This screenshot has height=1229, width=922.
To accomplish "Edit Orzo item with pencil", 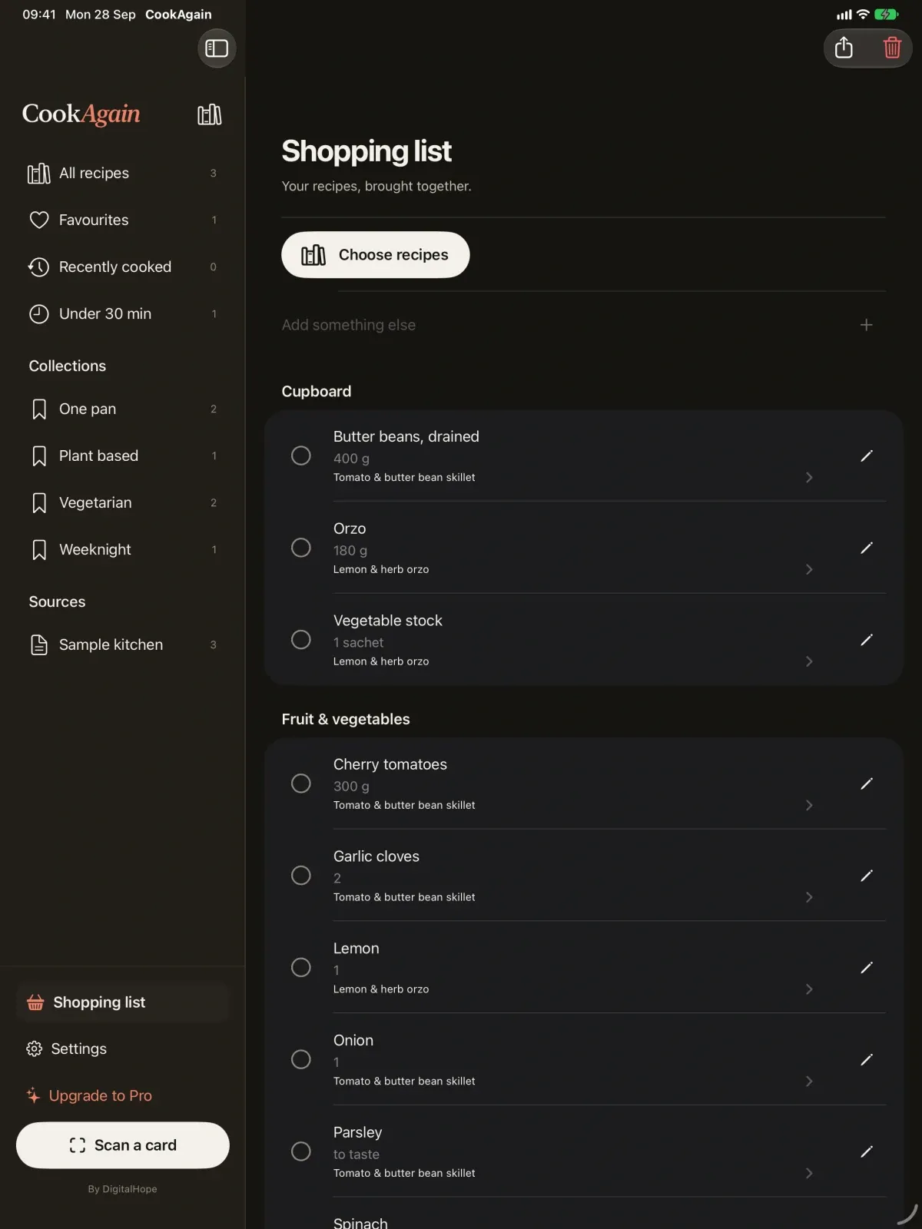I will click(866, 548).
